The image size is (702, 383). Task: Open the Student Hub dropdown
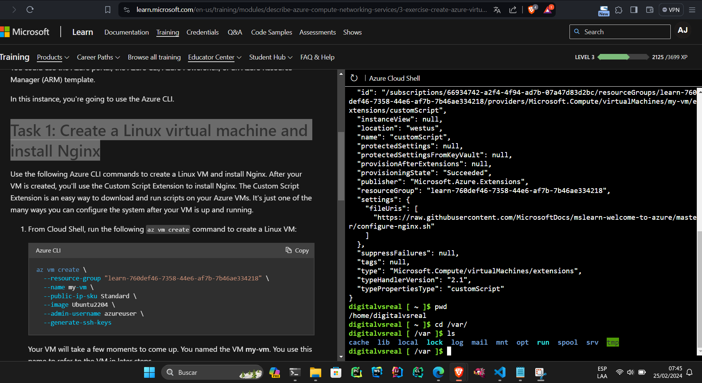(271, 57)
